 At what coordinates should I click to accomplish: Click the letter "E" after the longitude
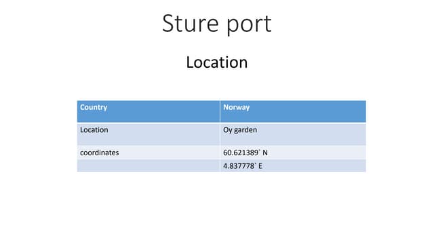[260, 166]
